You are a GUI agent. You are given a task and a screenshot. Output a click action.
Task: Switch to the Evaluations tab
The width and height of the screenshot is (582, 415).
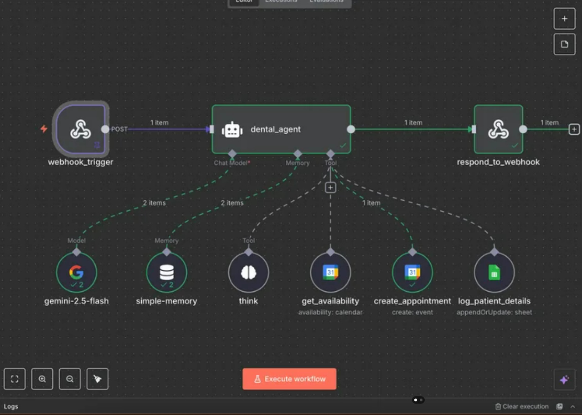tap(326, 1)
